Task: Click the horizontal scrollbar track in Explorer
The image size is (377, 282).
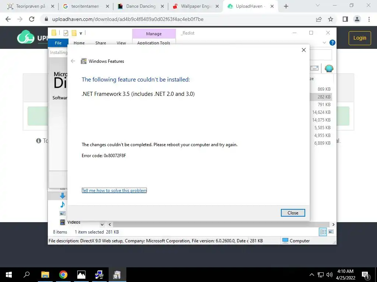Action: (x=221, y=224)
